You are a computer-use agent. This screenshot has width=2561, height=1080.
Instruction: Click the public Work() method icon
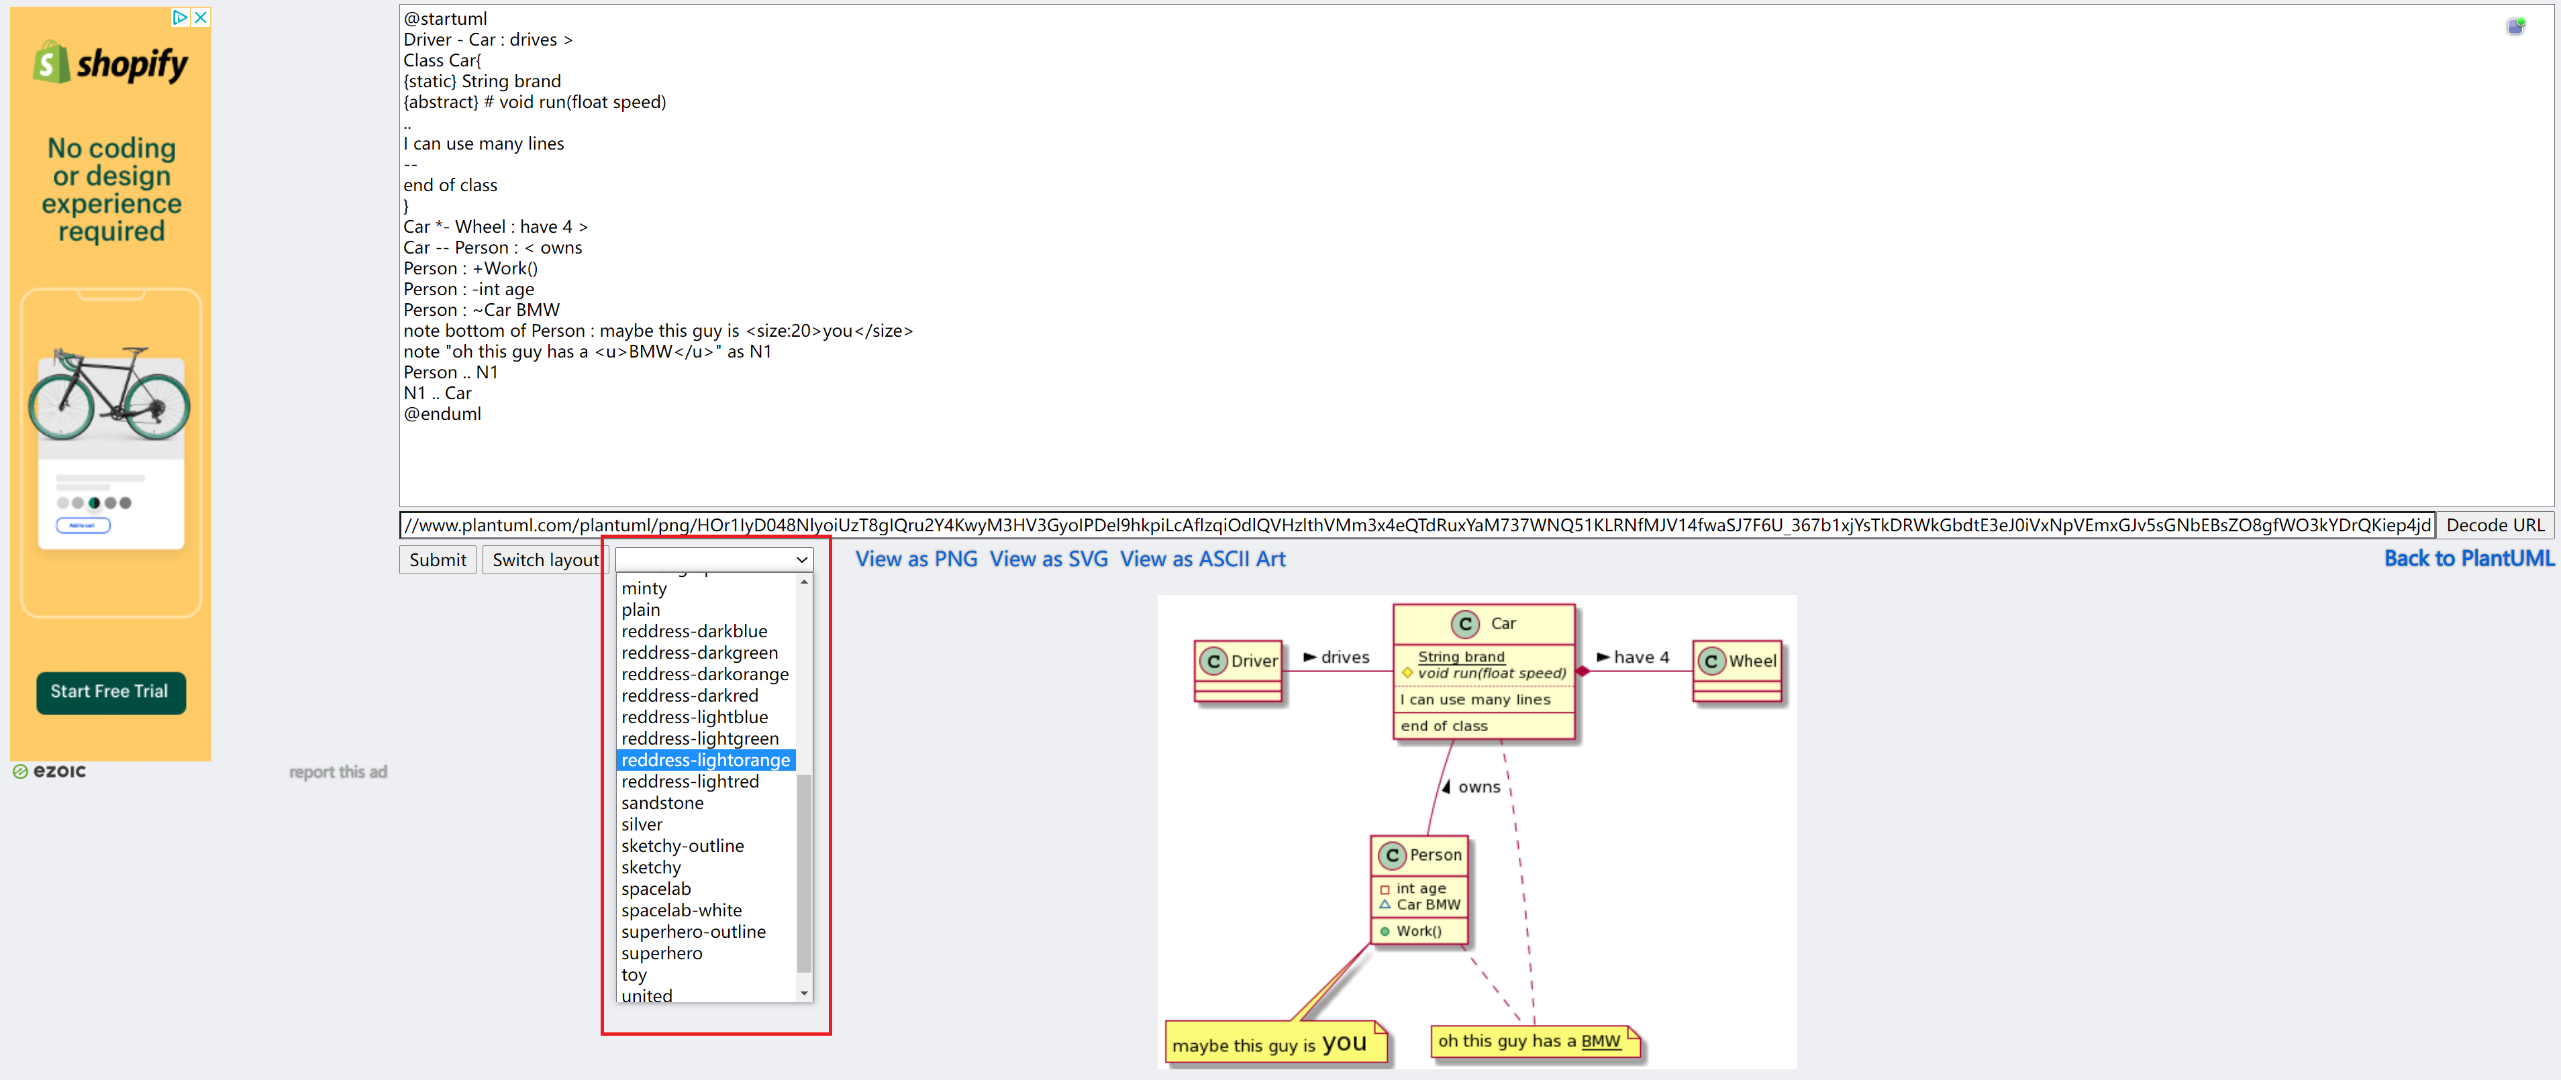[1385, 931]
